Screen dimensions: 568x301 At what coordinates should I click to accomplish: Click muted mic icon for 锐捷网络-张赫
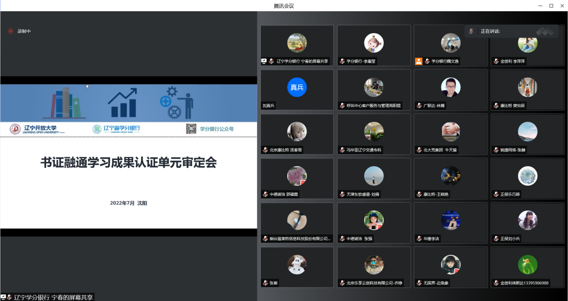pyautogui.click(x=496, y=150)
